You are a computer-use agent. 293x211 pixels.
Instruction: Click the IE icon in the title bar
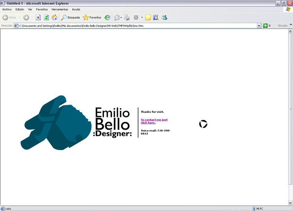click(2, 3)
